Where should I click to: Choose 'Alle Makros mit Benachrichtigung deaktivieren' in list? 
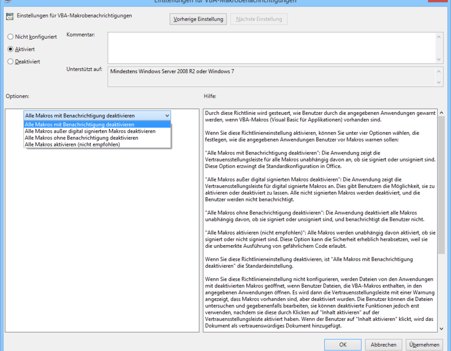[x=97, y=124]
